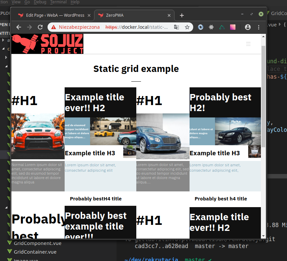Open the Debug menu in the editor

click(x=40, y=2)
